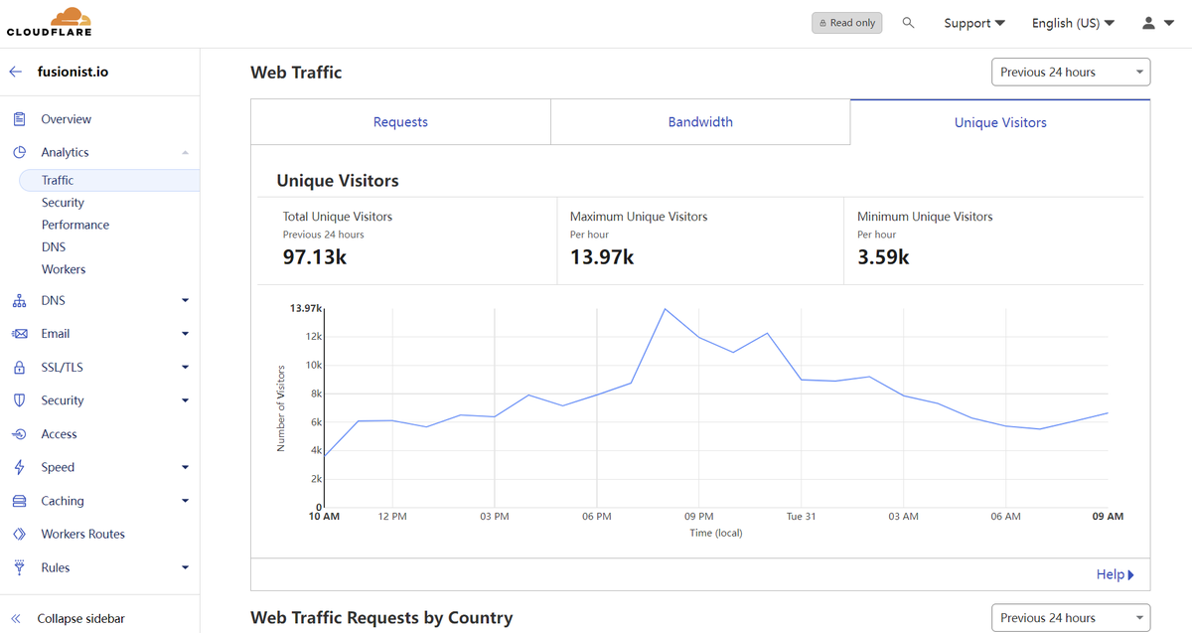Click the Security shield icon
Image resolution: width=1192 pixels, height=633 pixels.
(x=19, y=400)
